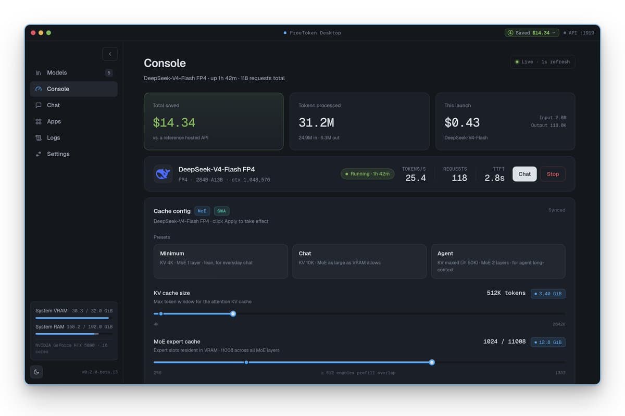Screen dimensions: 625x416
Task: Click the Console gauge icon
Action: pyautogui.click(x=39, y=89)
